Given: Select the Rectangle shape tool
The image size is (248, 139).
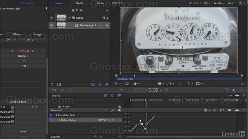Looking at the screenshot, I should [x=160, y=83].
